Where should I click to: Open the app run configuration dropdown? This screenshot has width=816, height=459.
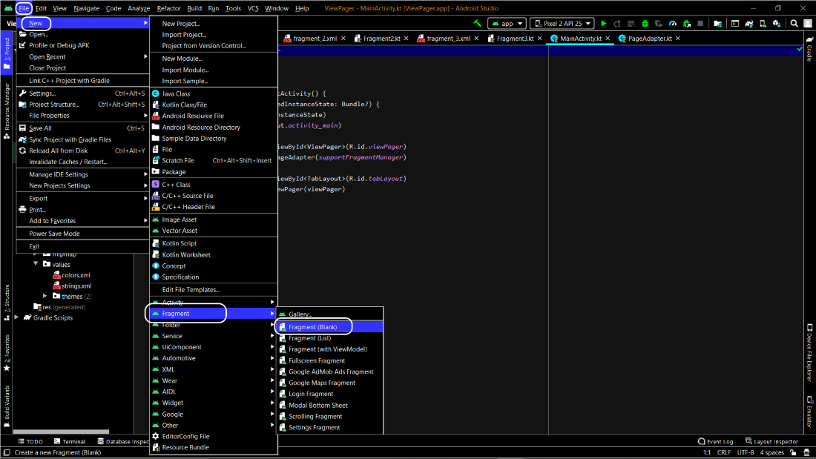pyautogui.click(x=507, y=24)
